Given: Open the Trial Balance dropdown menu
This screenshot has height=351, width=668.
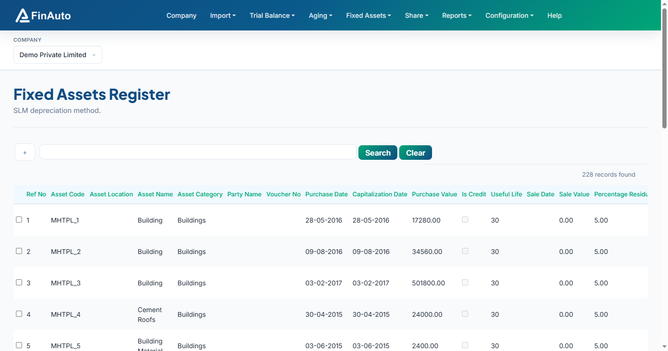Looking at the screenshot, I should pos(272,15).
